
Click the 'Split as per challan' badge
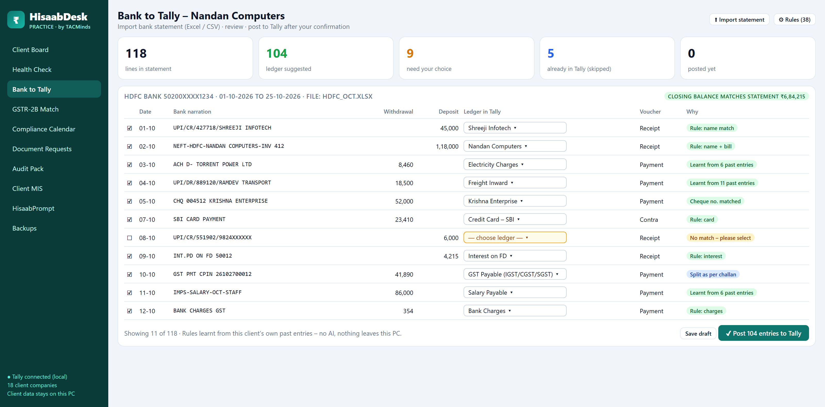(x=713, y=274)
